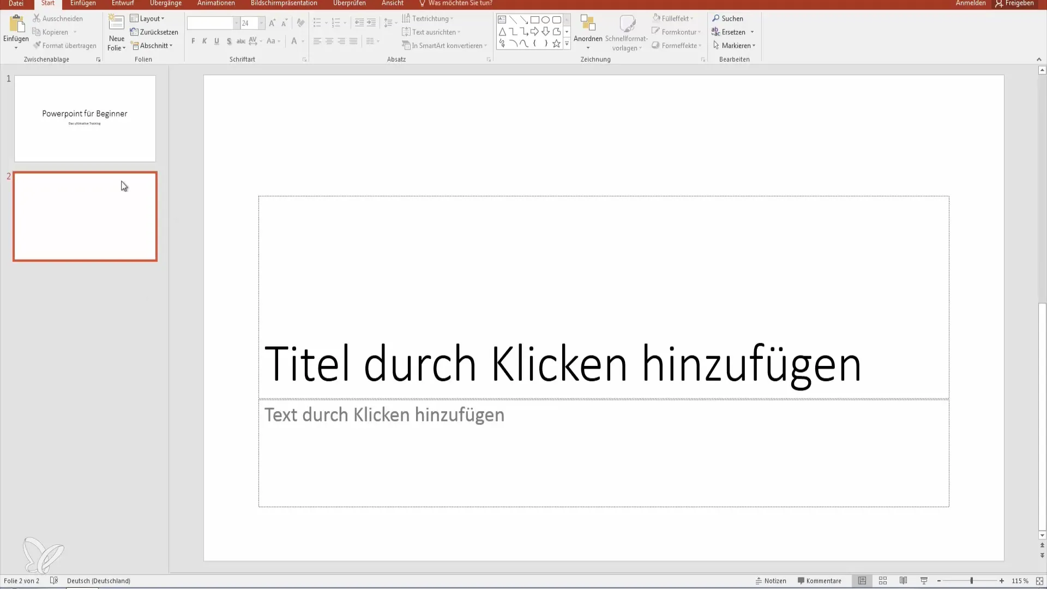Start slideshow from status bar icon
The height and width of the screenshot is (589, 1047).
coord(924,581)
